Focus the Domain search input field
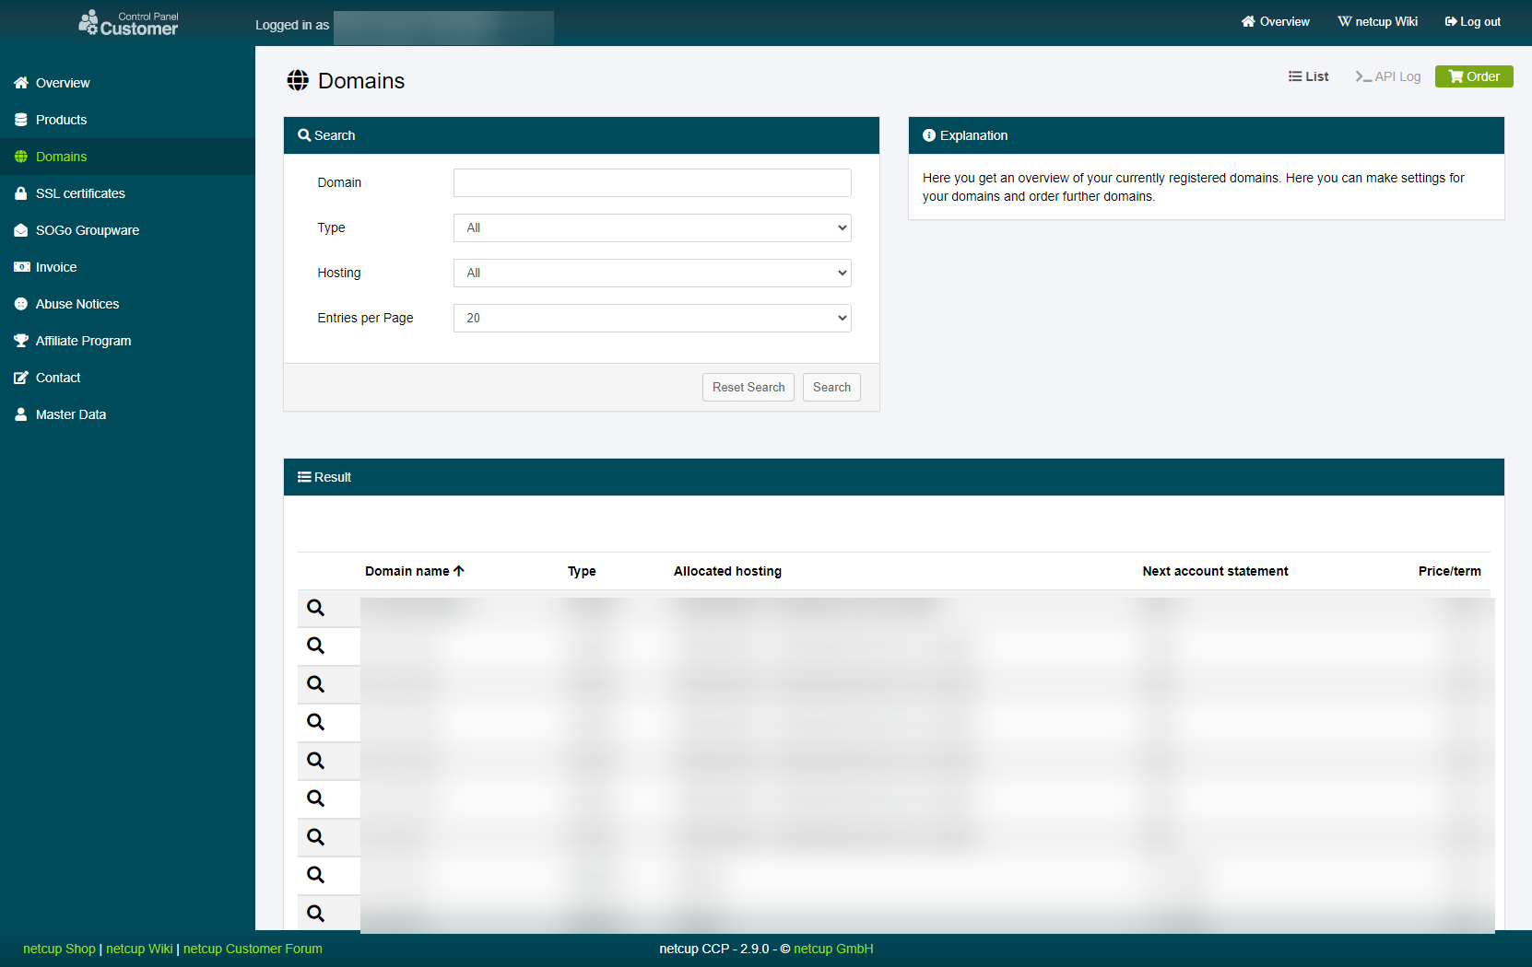 [652, 182]
